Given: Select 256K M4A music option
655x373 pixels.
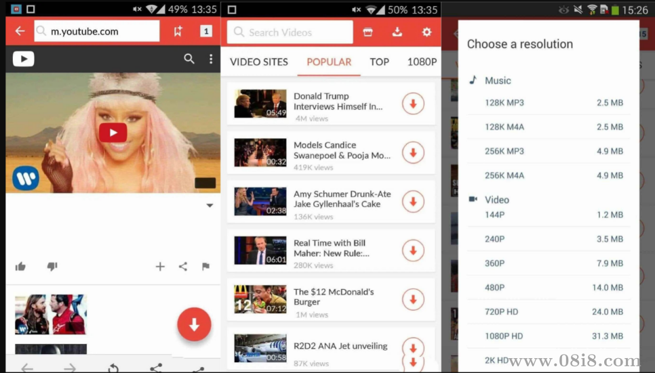Looking at the screenshot, I should pyautogui.click(x=549, y=175).
